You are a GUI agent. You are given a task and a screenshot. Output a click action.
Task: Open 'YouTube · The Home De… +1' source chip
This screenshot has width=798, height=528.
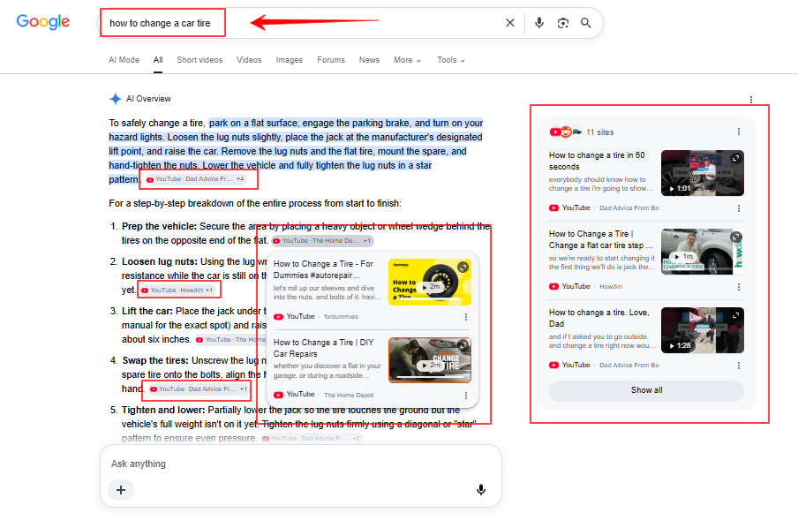323,241
